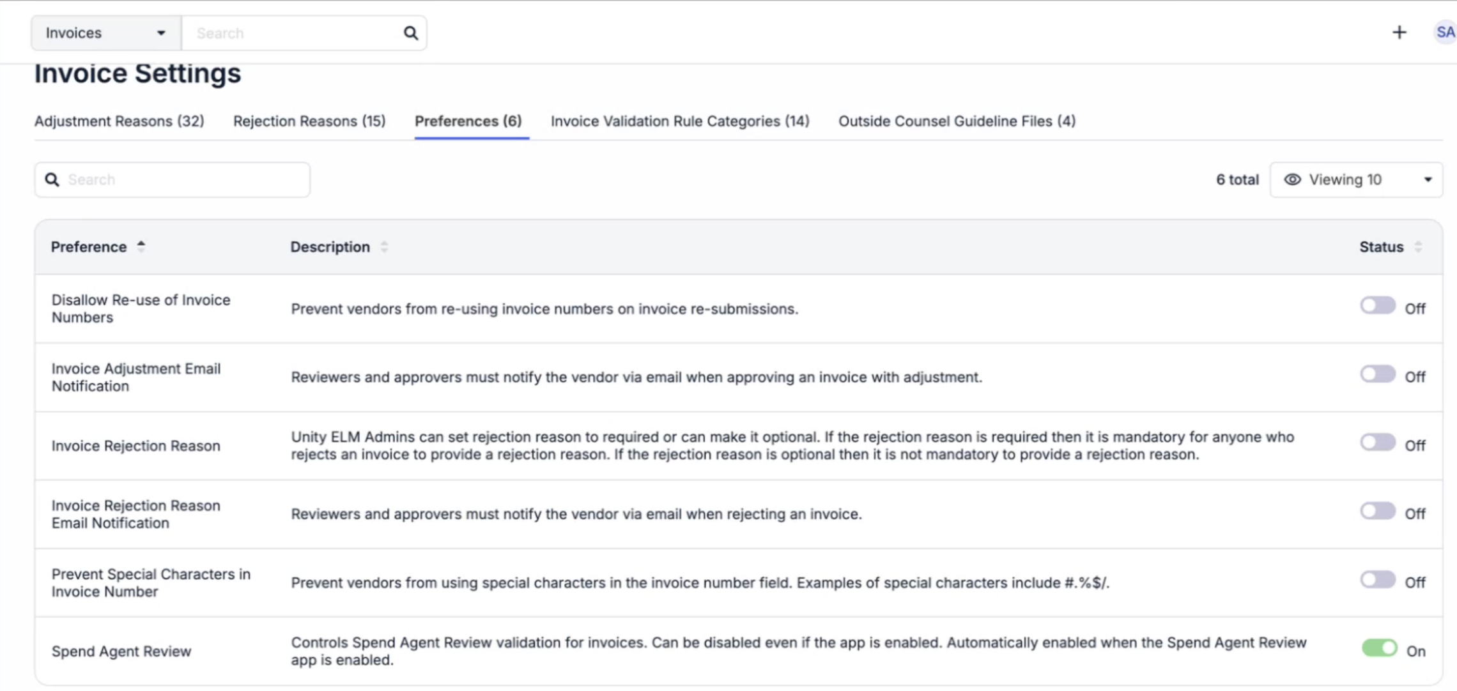This screenshot has width=1457, height=691.
Task: Sort by Status column arrows
Action: (1418, 247)
